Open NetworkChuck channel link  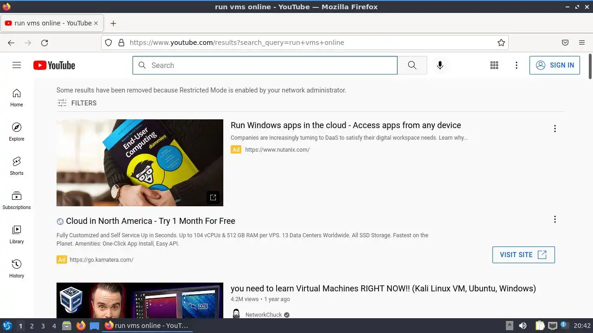pos(264,315)
